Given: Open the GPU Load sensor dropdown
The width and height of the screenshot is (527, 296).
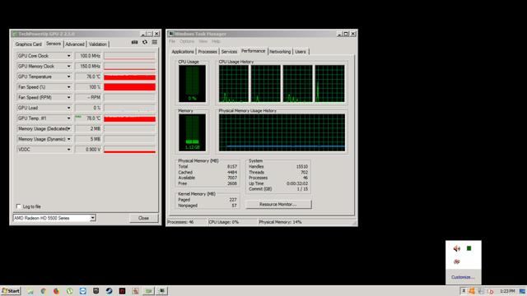Looking at the screenshot, I should click(x=68, y=108).
